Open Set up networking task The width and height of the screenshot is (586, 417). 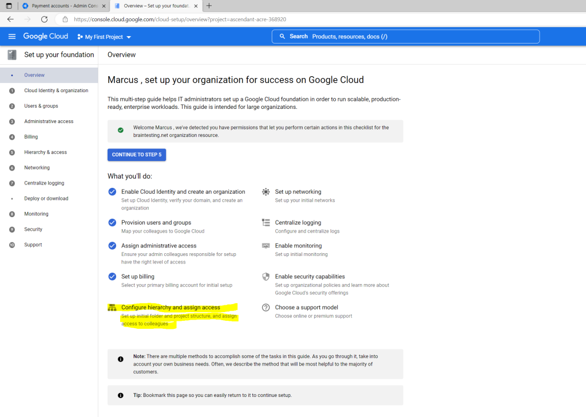[x=298, y=192]
